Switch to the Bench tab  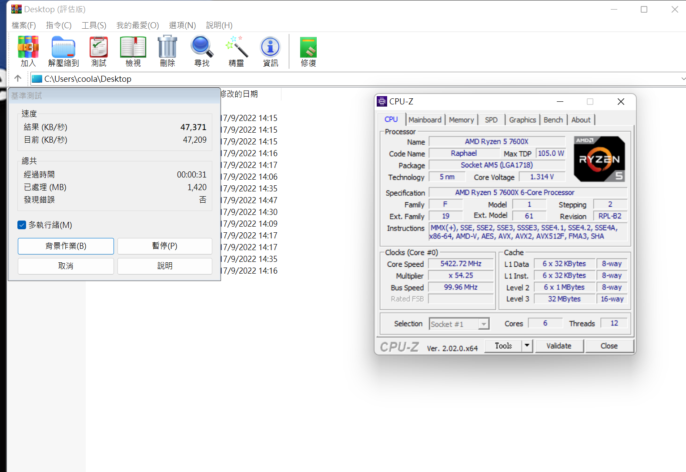click(x=553, y=120)
